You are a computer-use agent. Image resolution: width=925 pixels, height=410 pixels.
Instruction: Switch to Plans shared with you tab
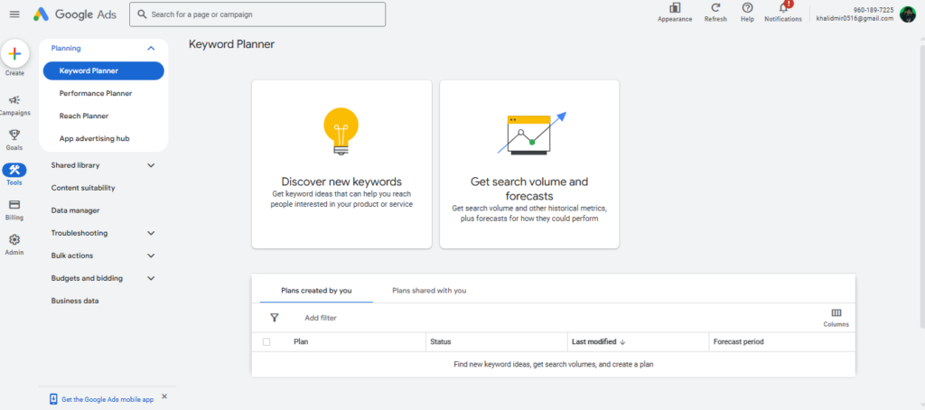[429, 291]
